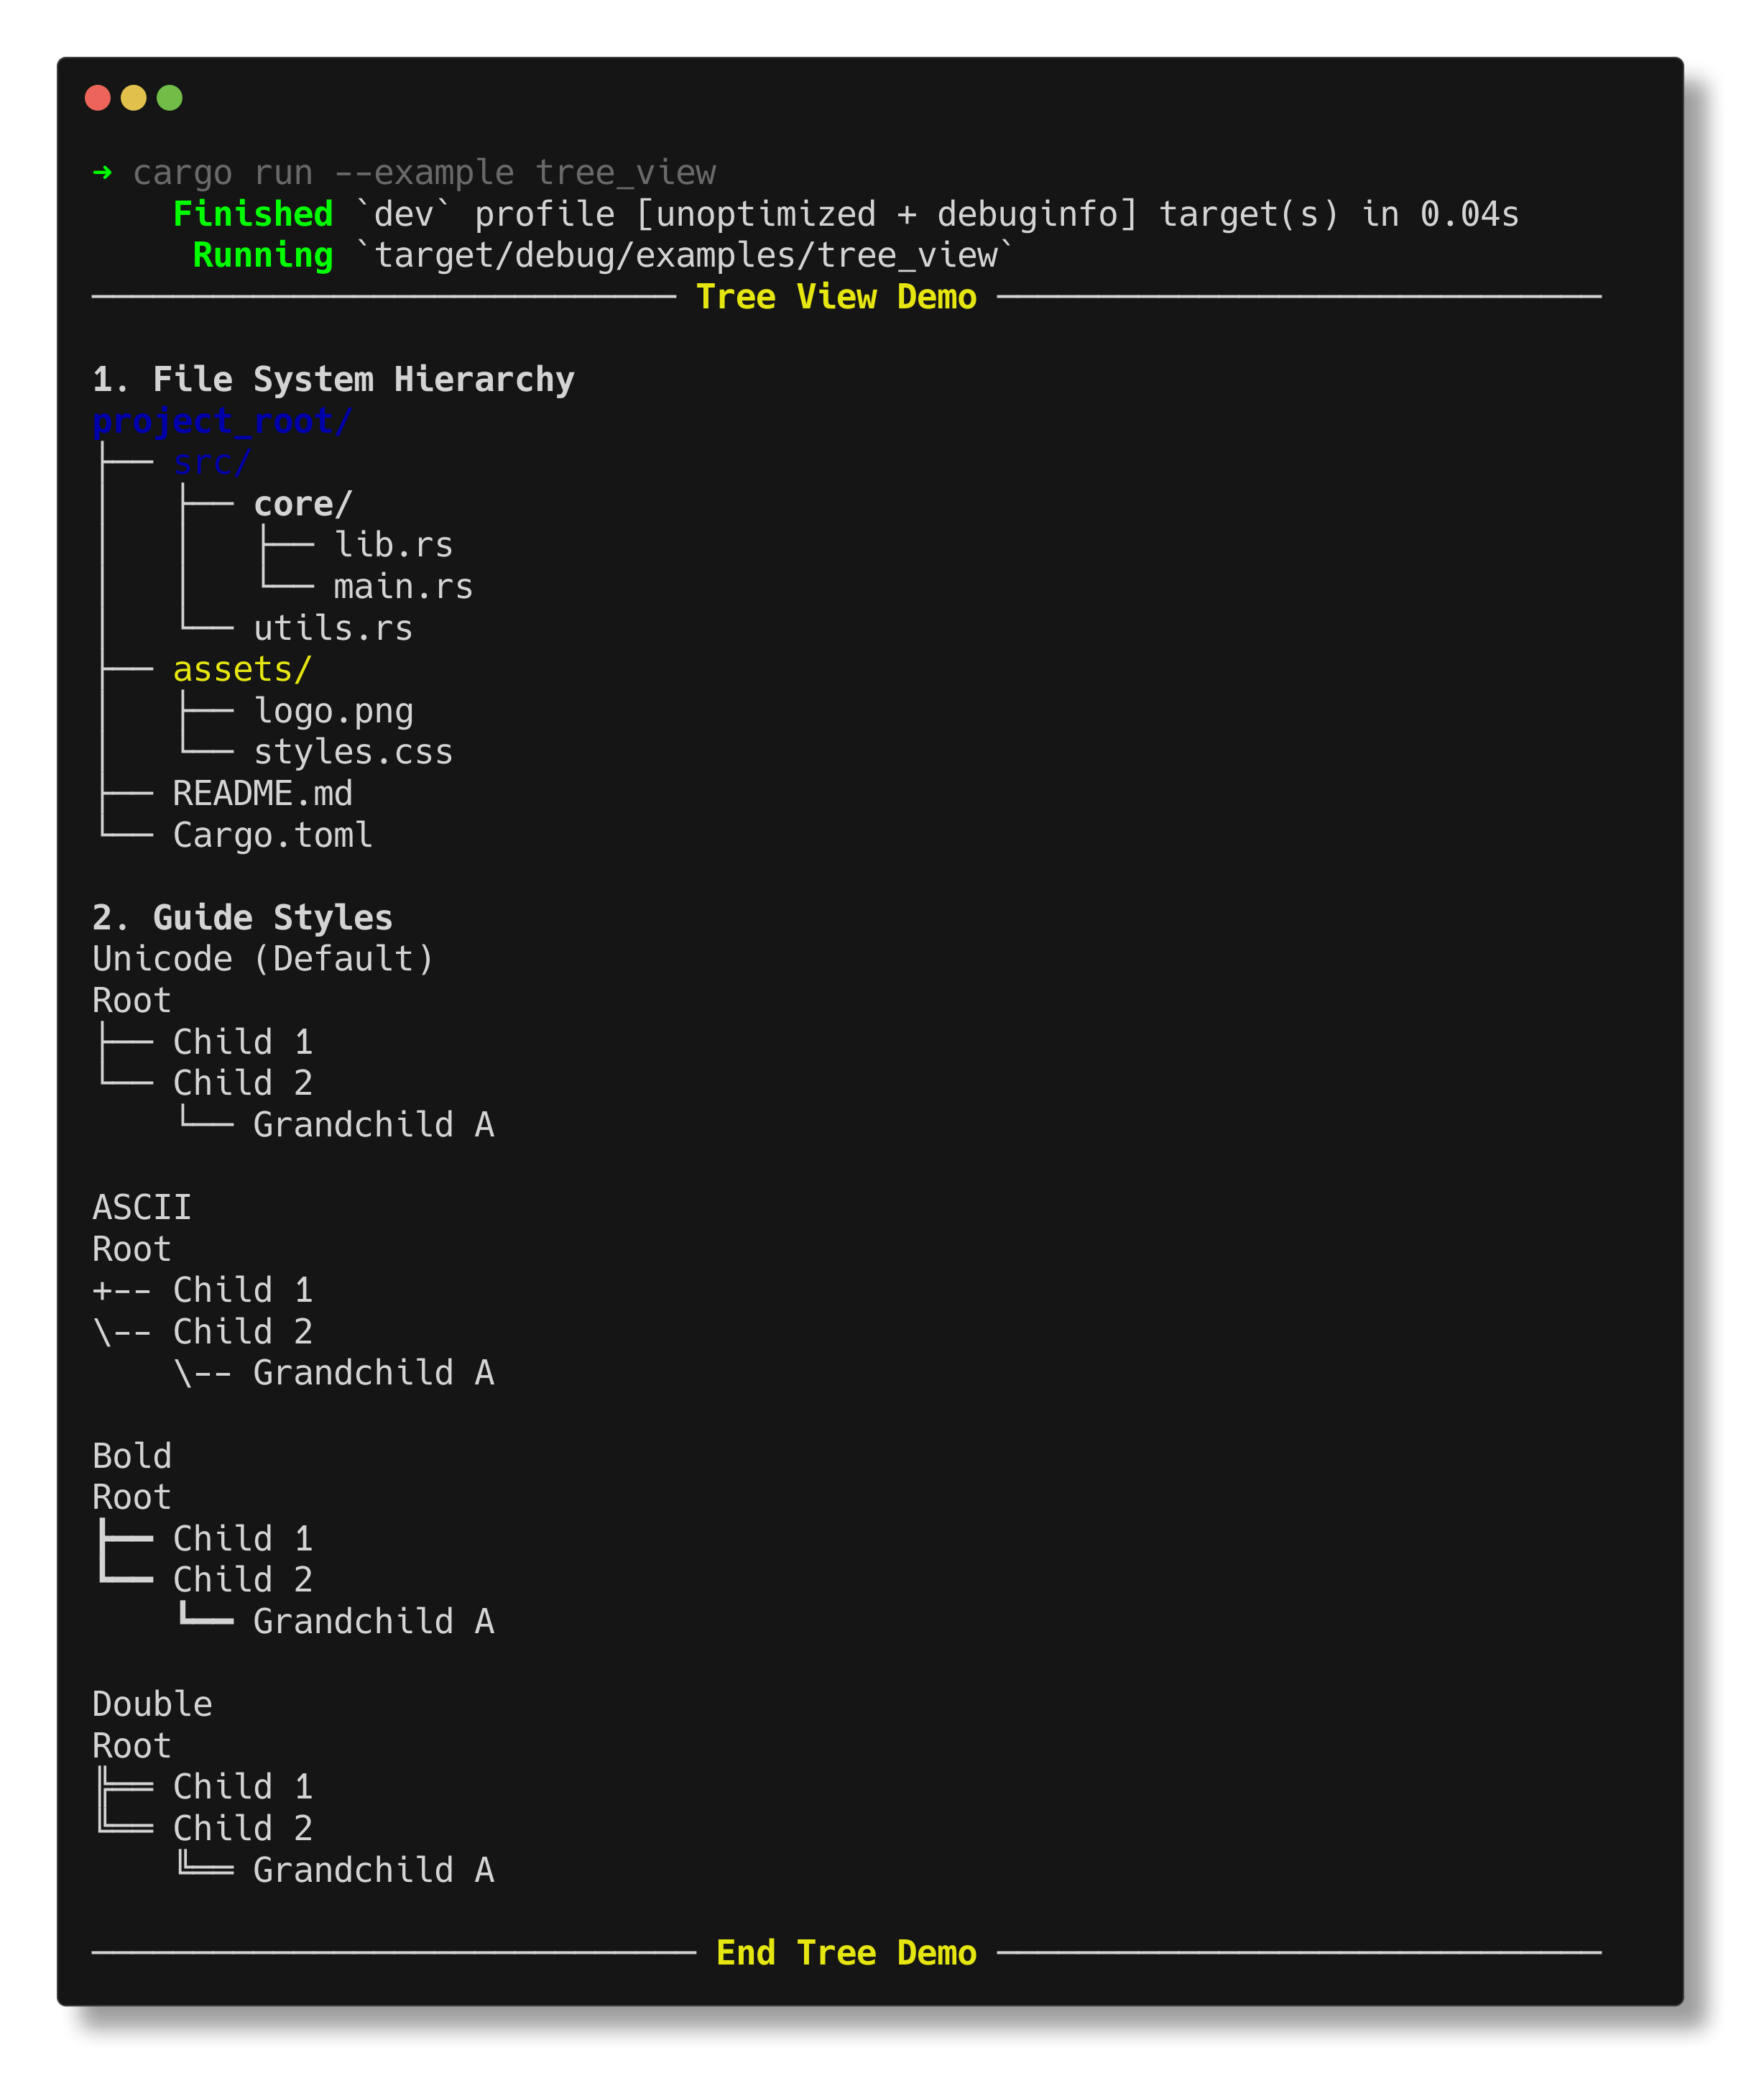Click the End Tree Demo footer
Viewport: 1764px width, 2086px height.
846,1953
